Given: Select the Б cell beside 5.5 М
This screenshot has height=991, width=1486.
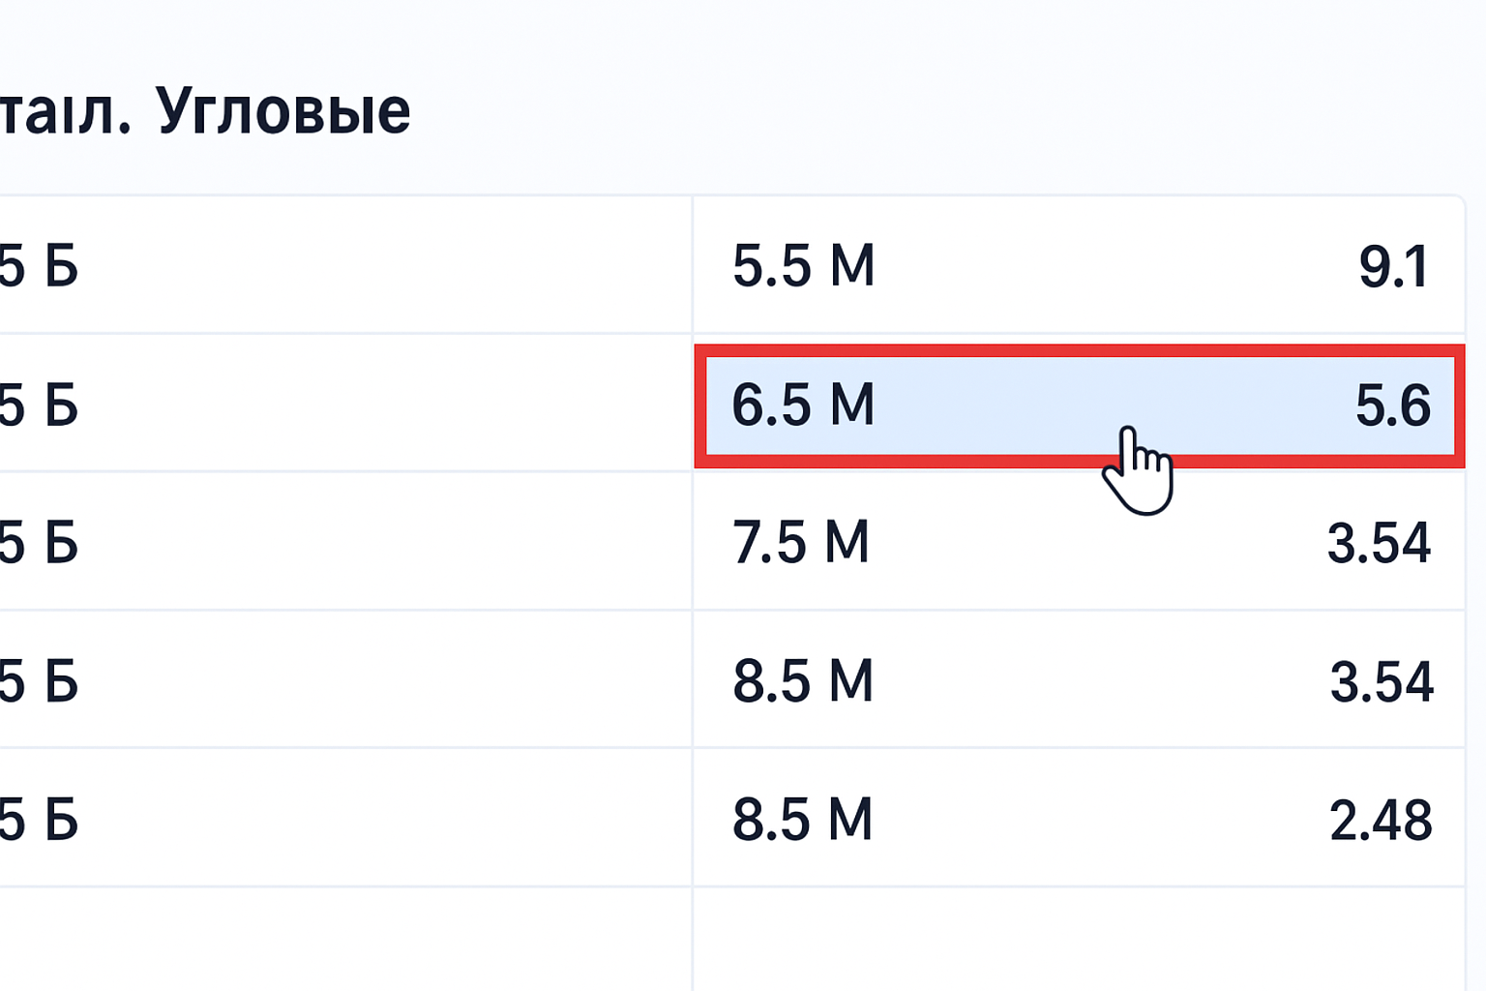Looking at the screenshot, I should pyautogui.click(x=344, y=266).
